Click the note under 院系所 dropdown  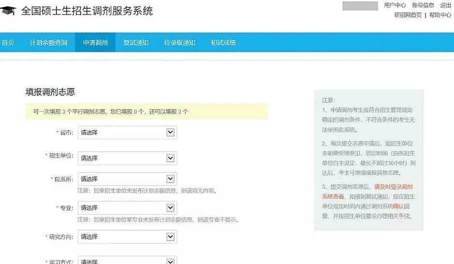[147, 191]
